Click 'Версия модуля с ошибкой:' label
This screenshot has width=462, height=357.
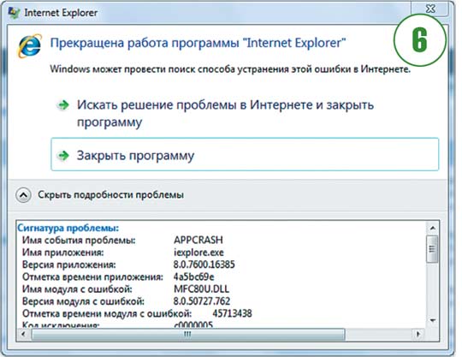pyautogui.click(x=83, y=301)
